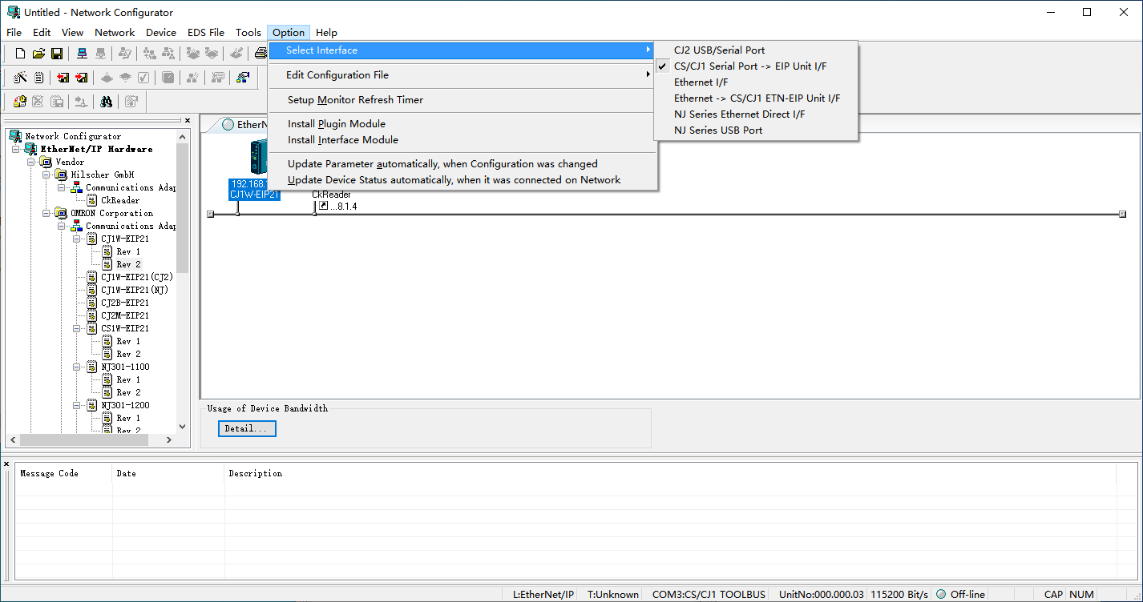Image resolution: width=1143 pixels, height=602 pixels.
Task: Click the EtherNet/IP Hardware tree node icon
Action: tap(30, 149)
